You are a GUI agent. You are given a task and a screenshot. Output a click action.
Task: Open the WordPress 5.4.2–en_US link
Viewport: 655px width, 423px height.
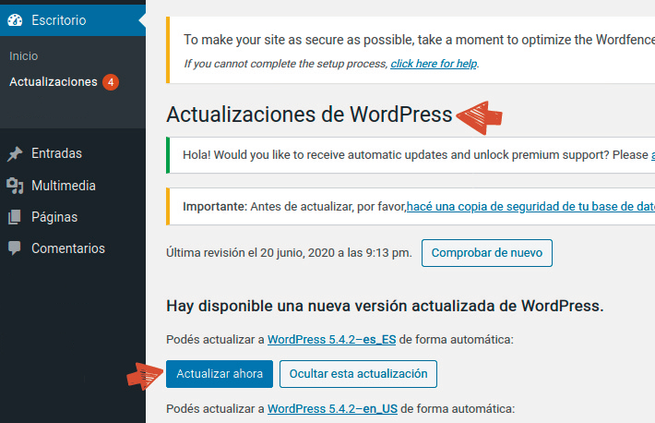click(332, 409)
